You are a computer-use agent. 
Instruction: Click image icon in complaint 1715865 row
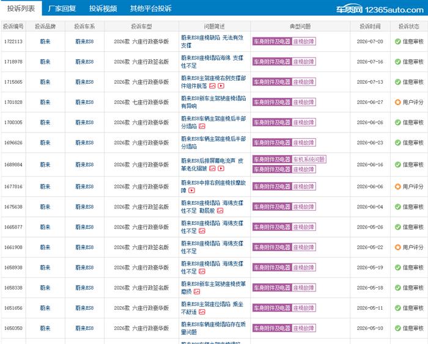[x=212, y=86]
